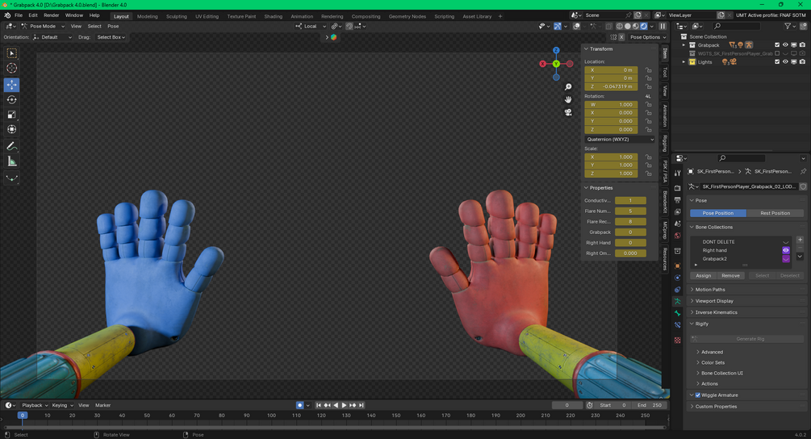Click the Assign button in Bone Collections
The image size is (811, 439).
[x=703, y=276]
